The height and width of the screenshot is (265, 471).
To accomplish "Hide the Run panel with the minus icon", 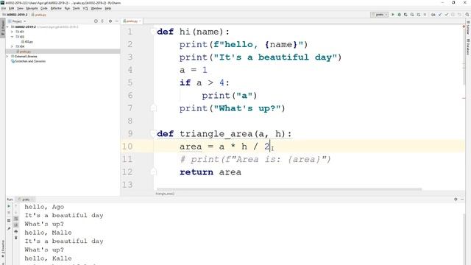I will [x=462, y=199].
